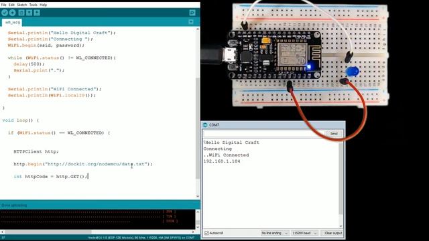The height and width of the screenshot is (241, 429).
Task: Click the Serial.println(WiFi.localIP()) code line
Action: pos(52,95)
